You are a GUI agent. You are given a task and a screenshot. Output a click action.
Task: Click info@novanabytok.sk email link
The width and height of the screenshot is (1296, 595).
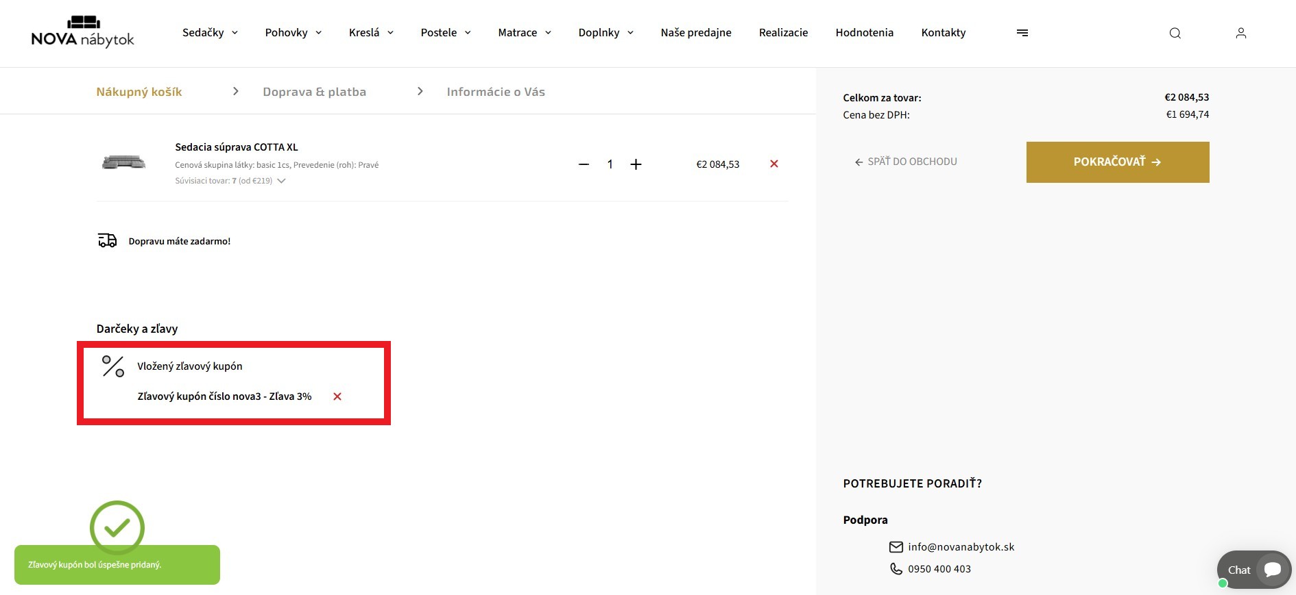[x=961, y=547]
